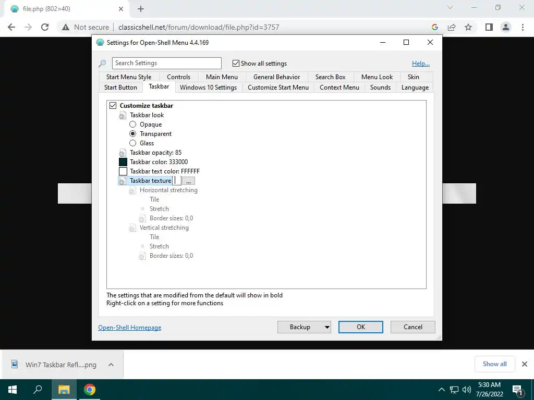Open Windows taskbar search
This screenshot has width=534, height=400.
[38, 390]
